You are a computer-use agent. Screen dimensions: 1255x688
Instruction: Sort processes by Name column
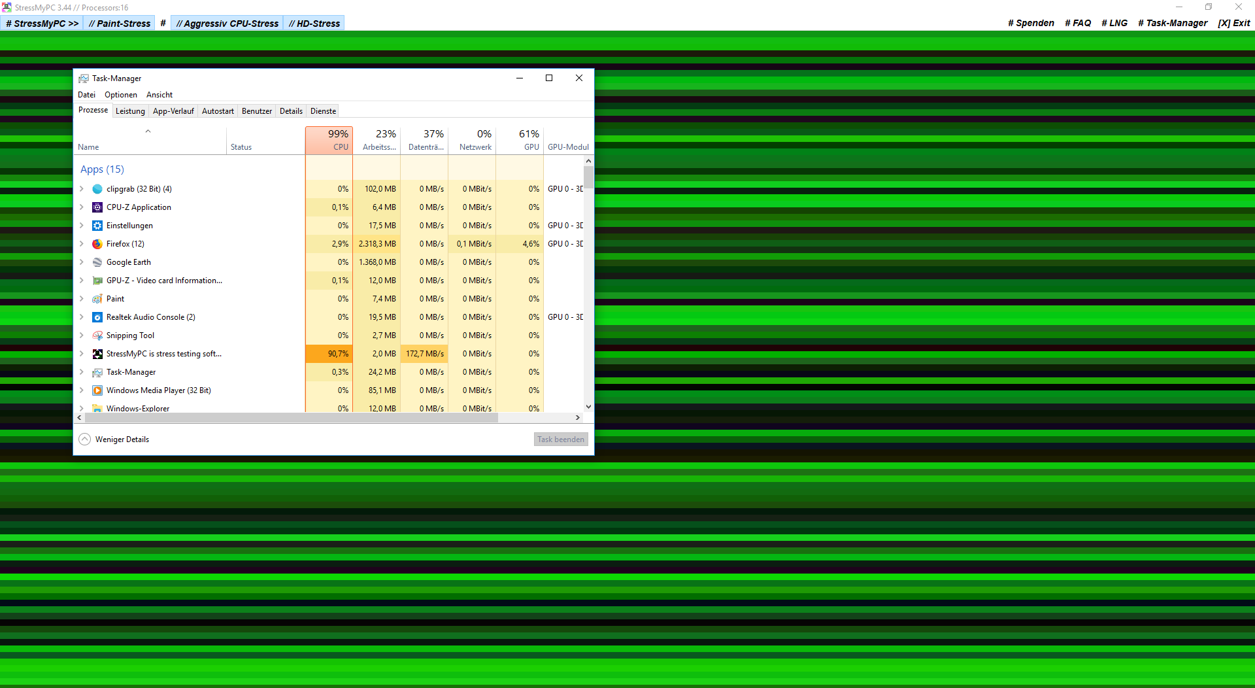coord(150,141)
